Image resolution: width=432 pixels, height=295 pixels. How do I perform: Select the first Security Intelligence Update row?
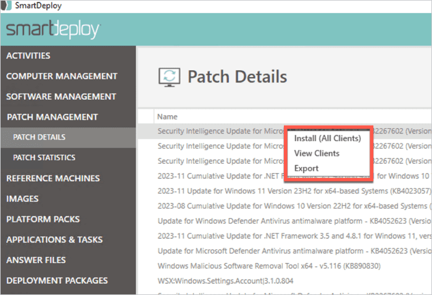pyautogui.click(x=285, y=131)
